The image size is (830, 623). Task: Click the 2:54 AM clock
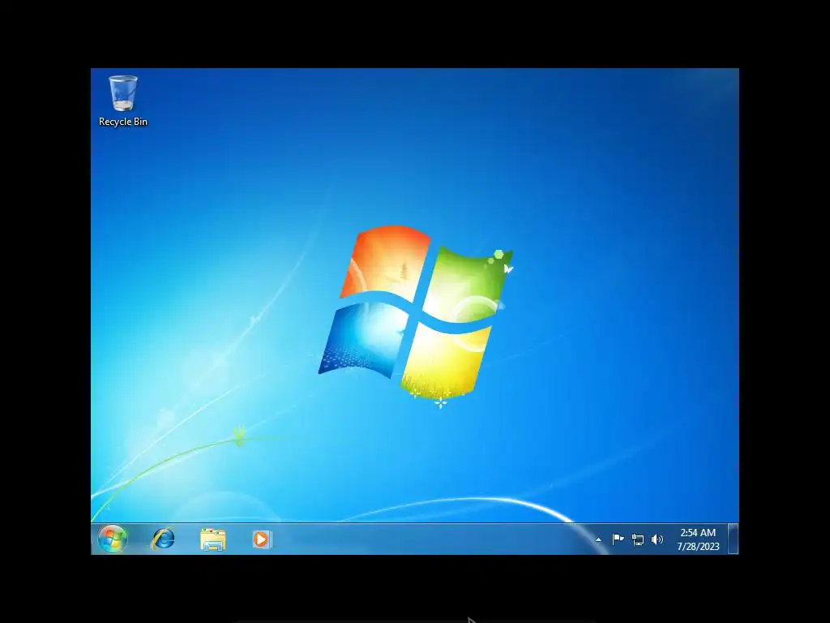click(x=698, y=533)
